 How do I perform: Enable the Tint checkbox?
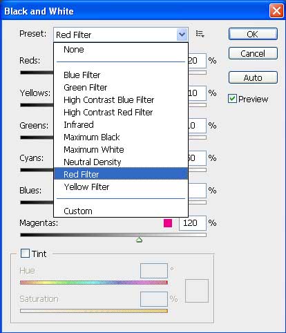(x=25, y=254)
